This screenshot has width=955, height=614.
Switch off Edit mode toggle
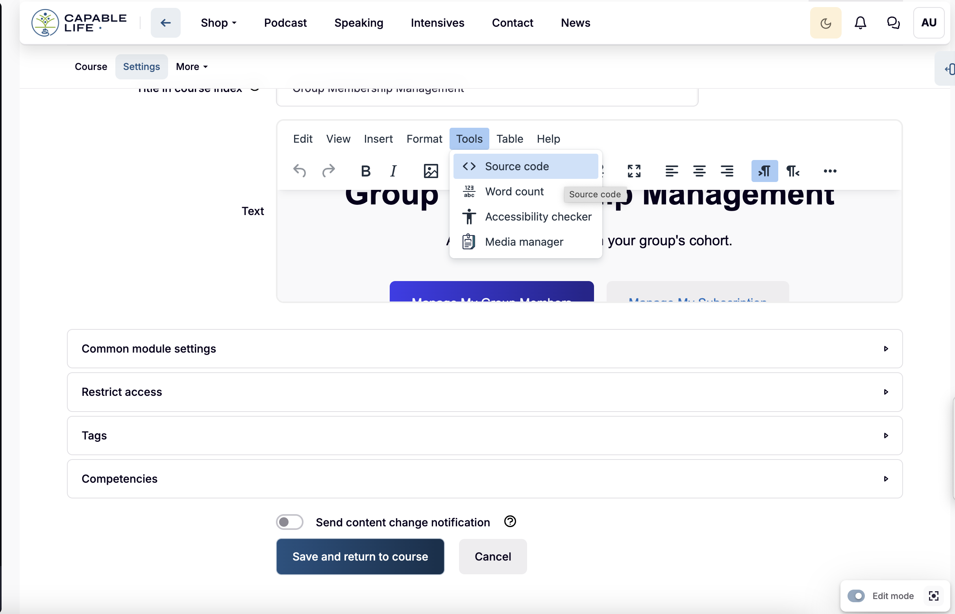(856, 596)
